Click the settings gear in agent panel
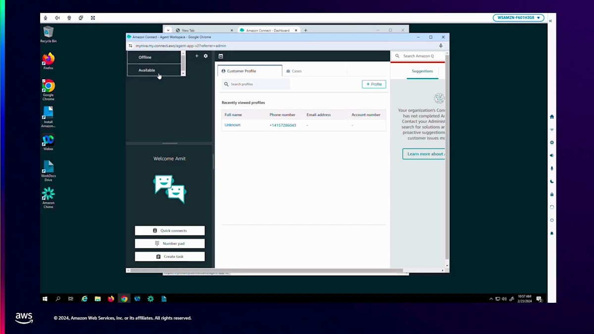This screenshot has width=594, height=334. pos(206,56)
